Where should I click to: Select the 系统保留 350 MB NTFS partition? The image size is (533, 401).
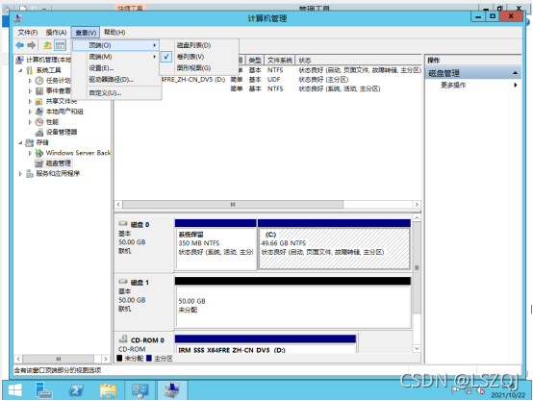216,249
